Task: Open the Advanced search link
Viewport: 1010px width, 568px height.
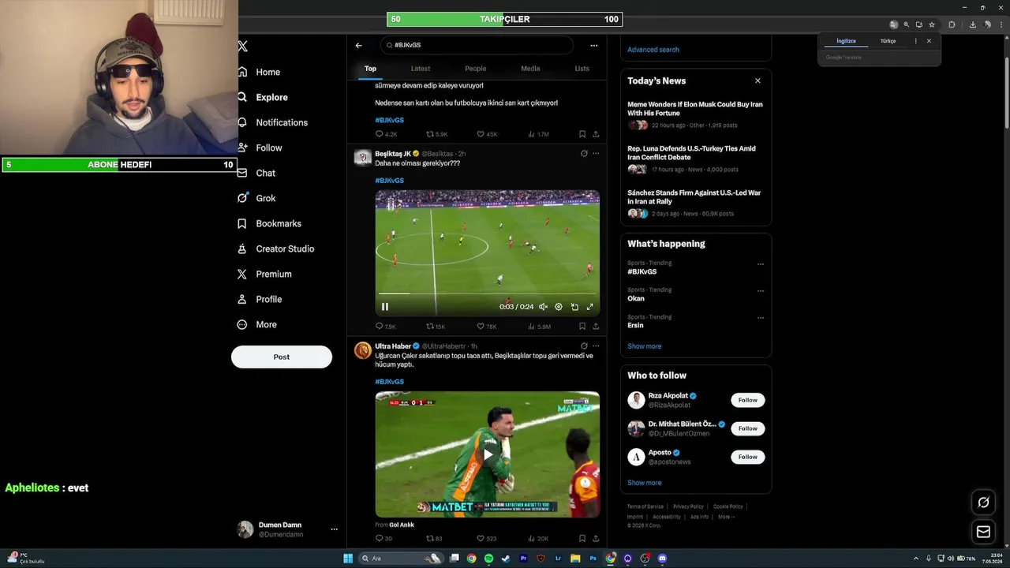Action: click(653, 50)
